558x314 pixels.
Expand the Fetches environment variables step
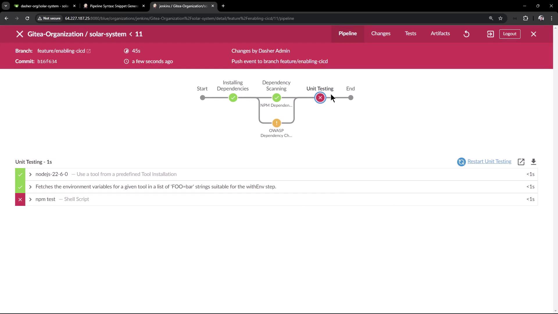pyautogui.click(x=30, y=187)
